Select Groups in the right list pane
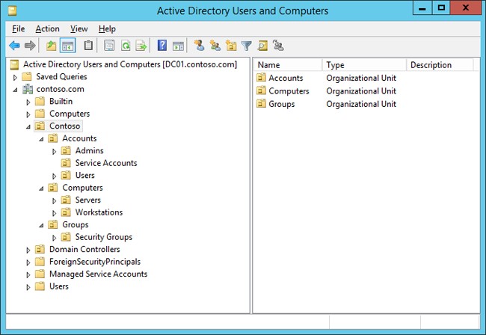 coord(281,104)
